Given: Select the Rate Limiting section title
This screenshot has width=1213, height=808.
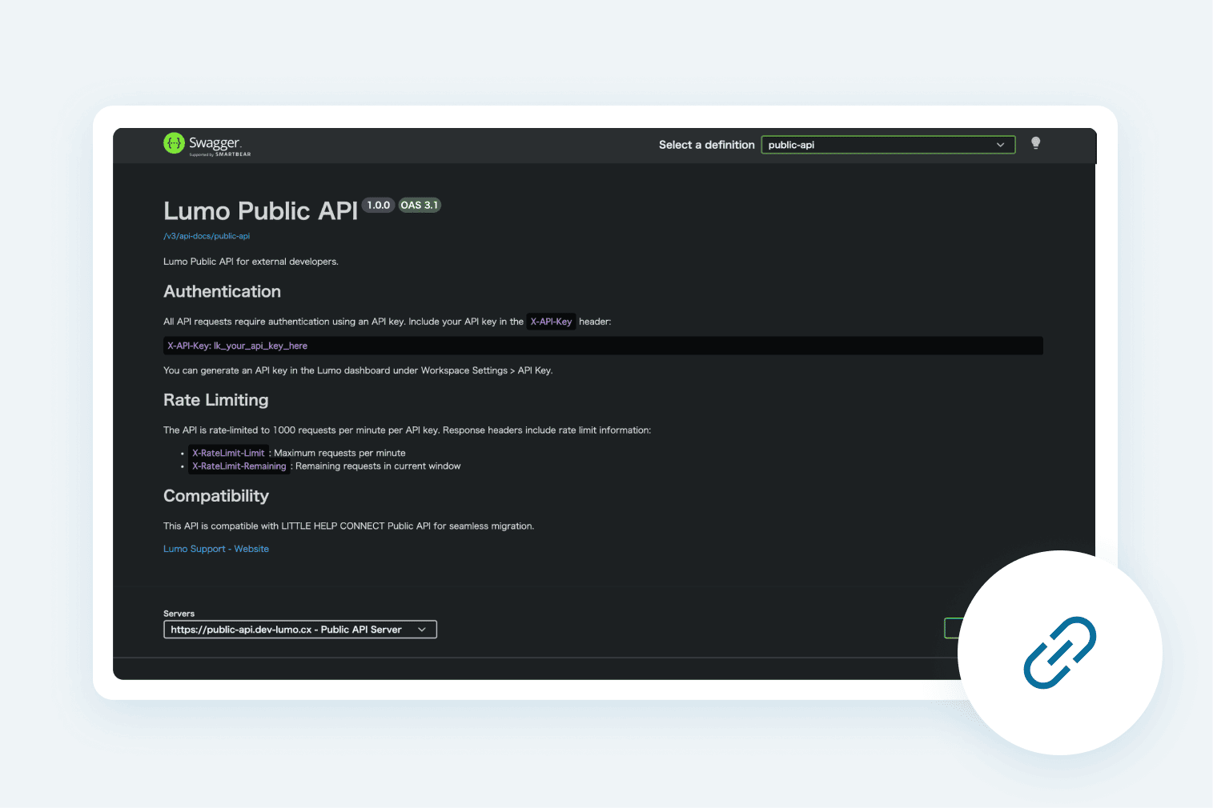Looking at the screenshot, I should (x=215, y=400).
